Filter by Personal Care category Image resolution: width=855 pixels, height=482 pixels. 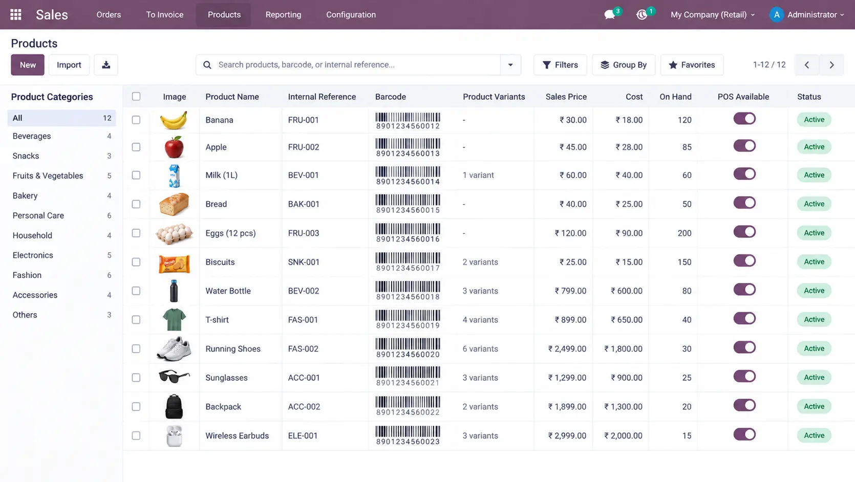(61, 215)
